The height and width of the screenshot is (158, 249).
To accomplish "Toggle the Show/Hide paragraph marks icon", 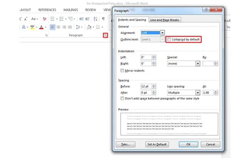I will click(x=104, y=19).
